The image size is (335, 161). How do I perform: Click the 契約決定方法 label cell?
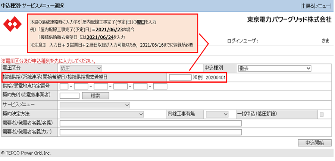29,114
